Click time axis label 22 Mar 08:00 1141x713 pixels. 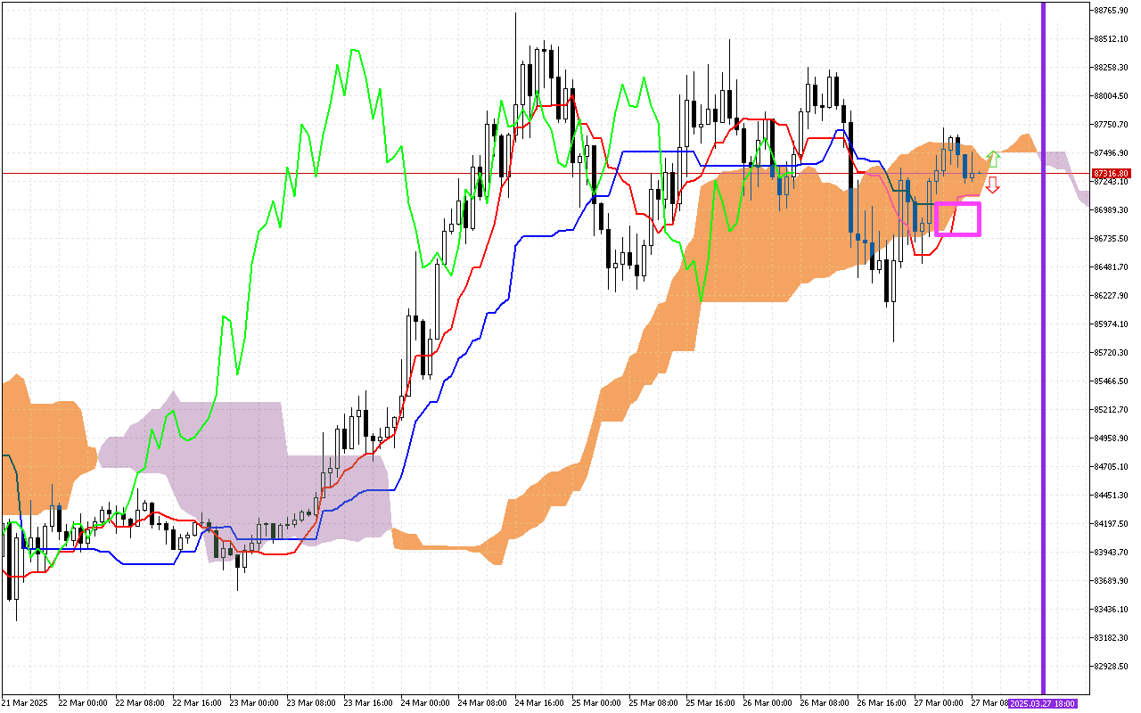(141, 703)
